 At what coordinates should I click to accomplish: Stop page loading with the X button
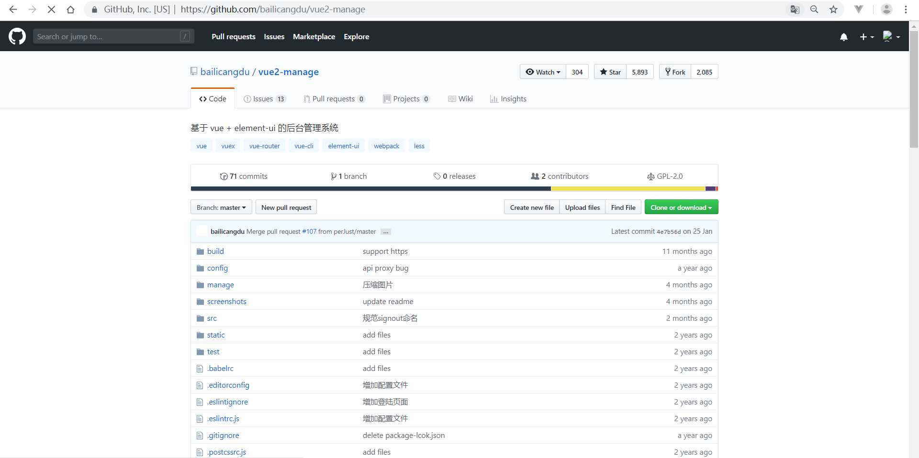[x=51, y=10]
